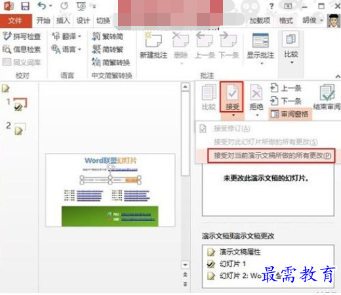This screenshot has height=295, width=341.
Task: Toggle ribbon display options icon
Action: (288, 6)
